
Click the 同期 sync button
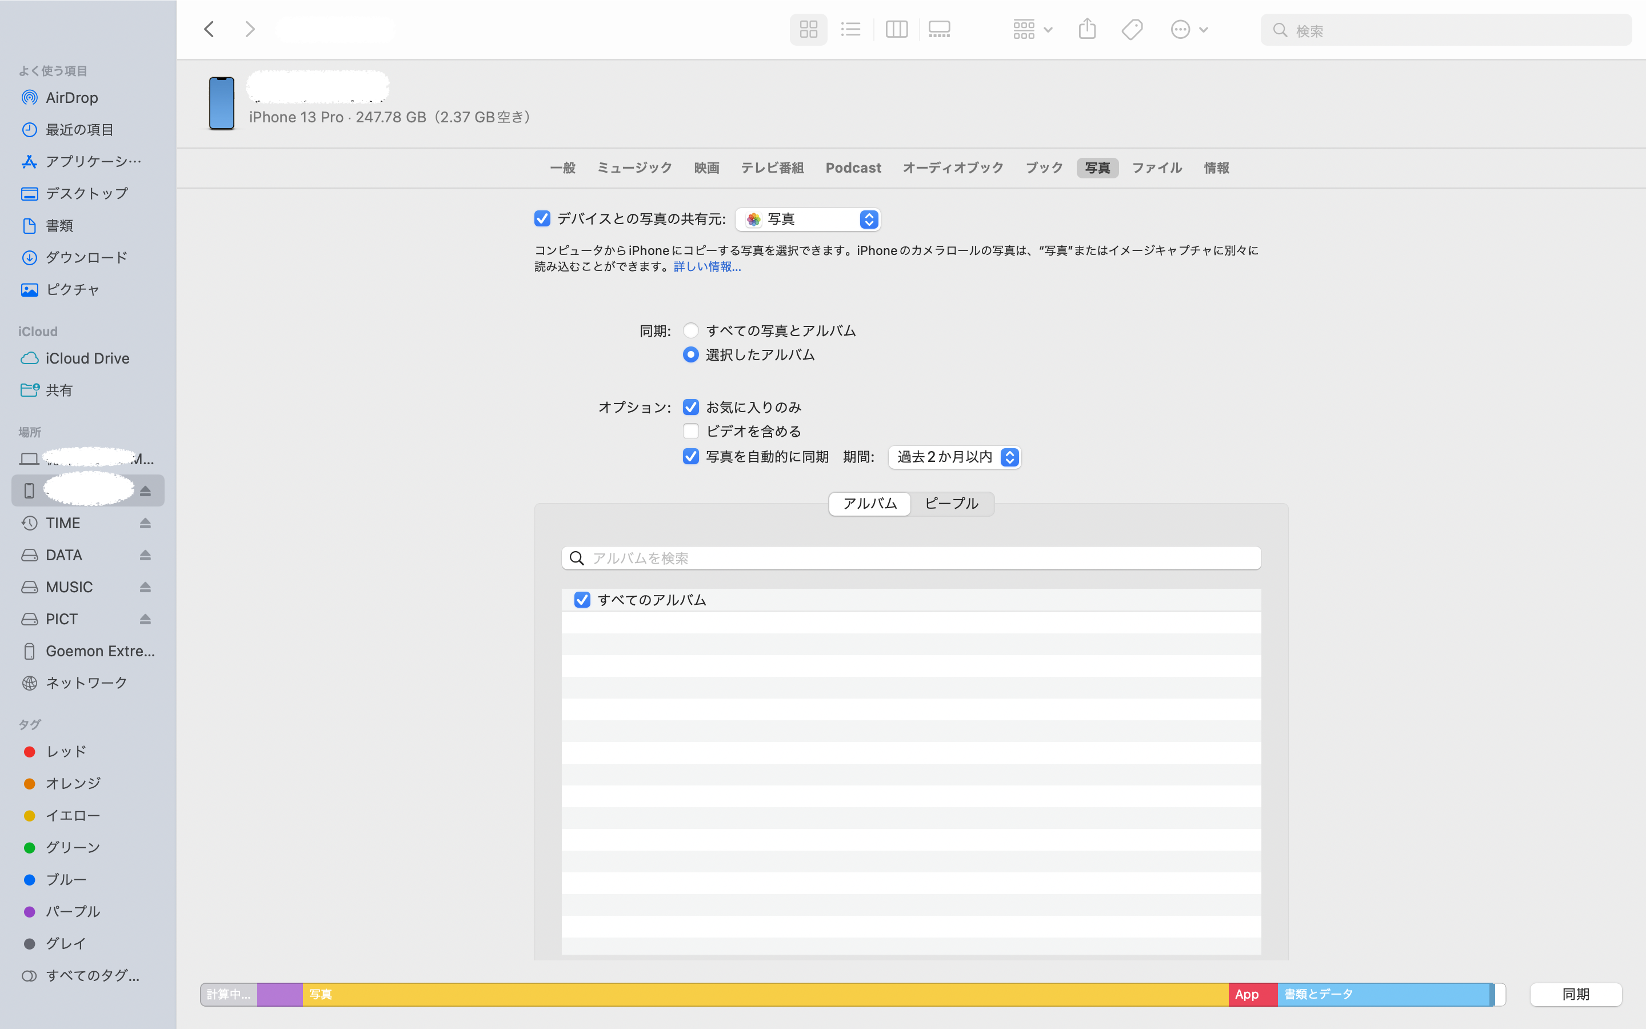1575,994
